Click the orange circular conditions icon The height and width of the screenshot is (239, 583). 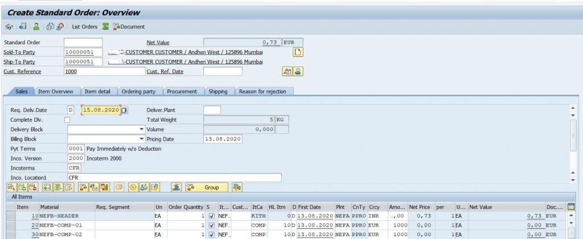(x=133, y=187)
